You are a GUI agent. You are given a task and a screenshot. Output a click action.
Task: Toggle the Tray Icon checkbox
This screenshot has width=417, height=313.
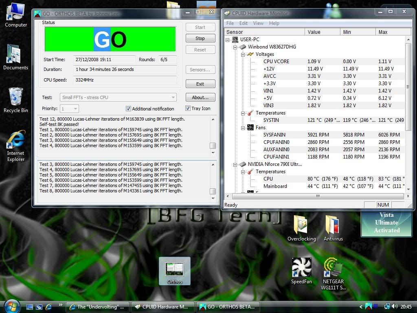(x=188, y=108)
